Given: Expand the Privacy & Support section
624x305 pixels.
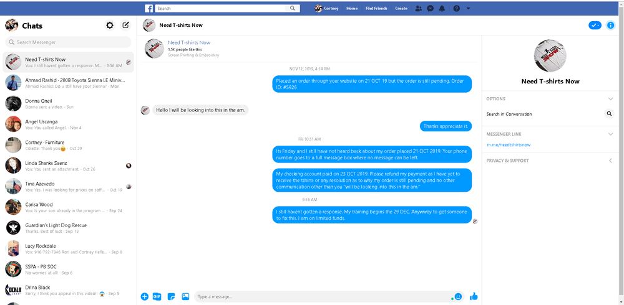Looking at the screenshot, I should point(610,161).
